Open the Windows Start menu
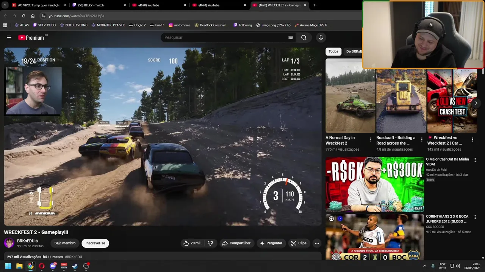This screenshot has width=485, height=272. (8, 266)
